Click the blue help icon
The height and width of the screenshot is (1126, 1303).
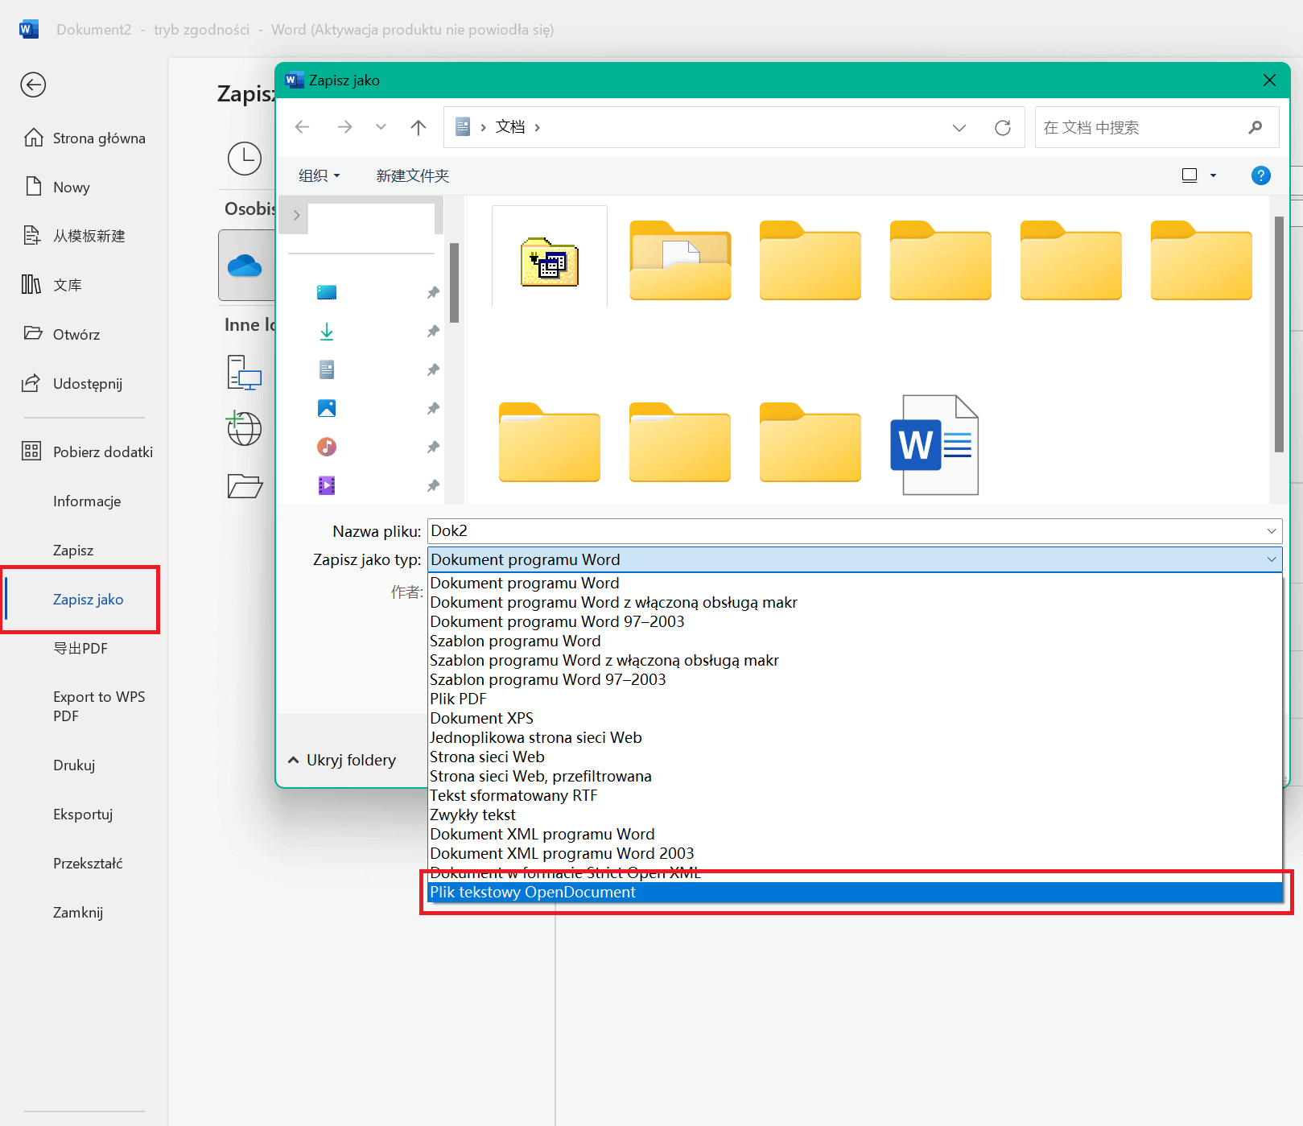(1261, 175)
